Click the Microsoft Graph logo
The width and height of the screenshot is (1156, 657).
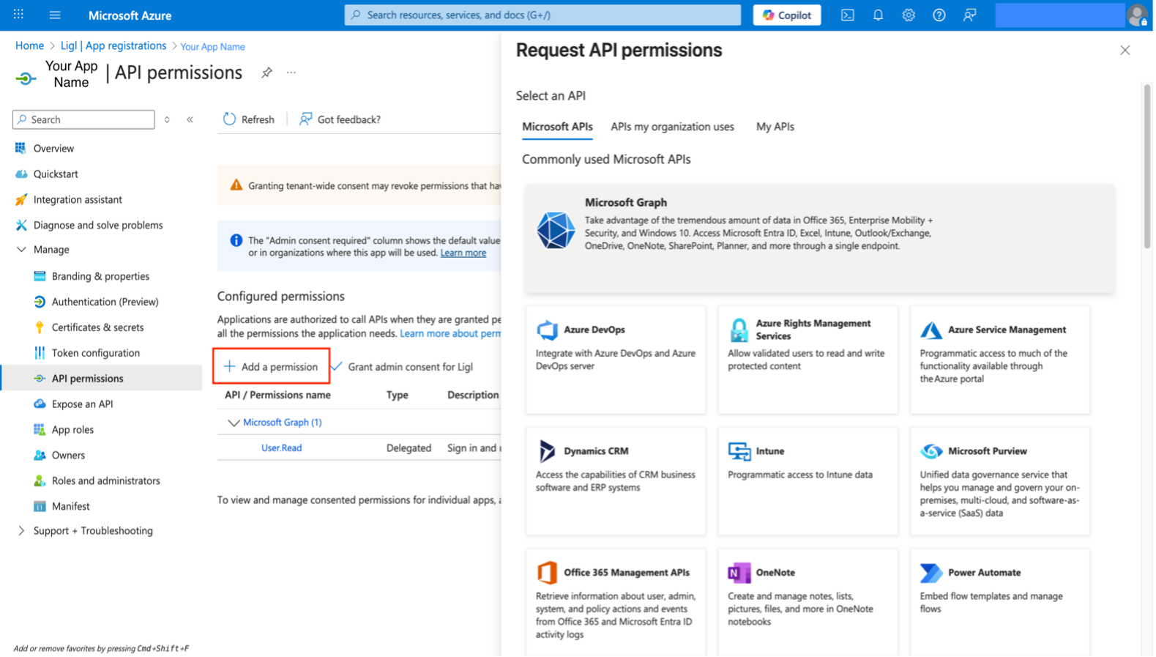click(556, 230)
